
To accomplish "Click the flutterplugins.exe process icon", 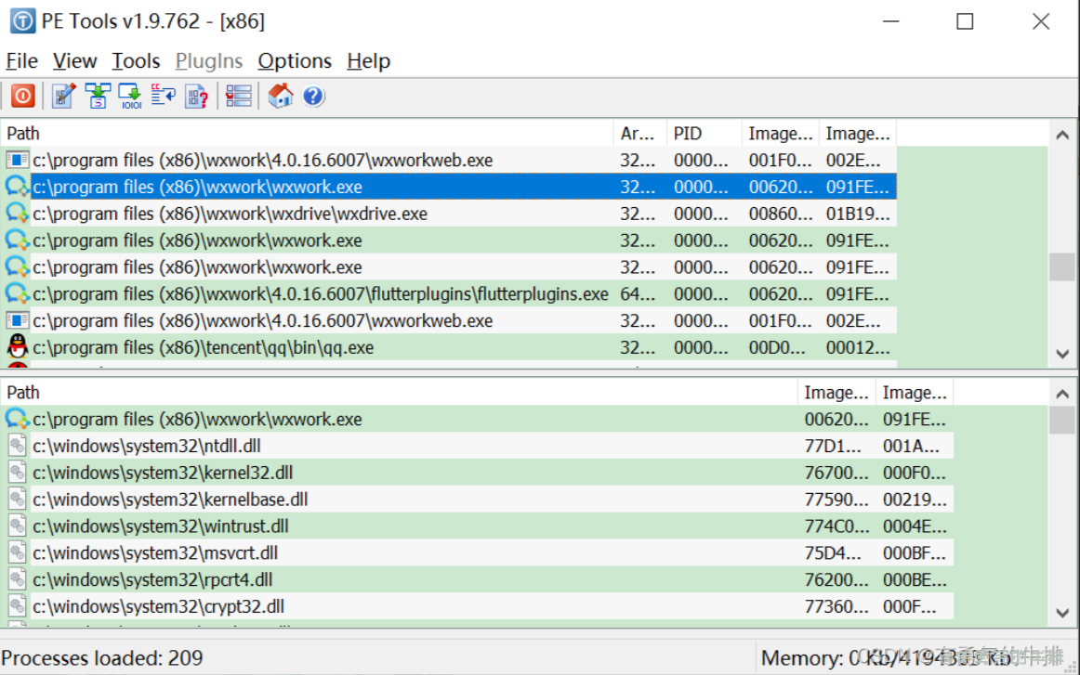I will (18, 293).
